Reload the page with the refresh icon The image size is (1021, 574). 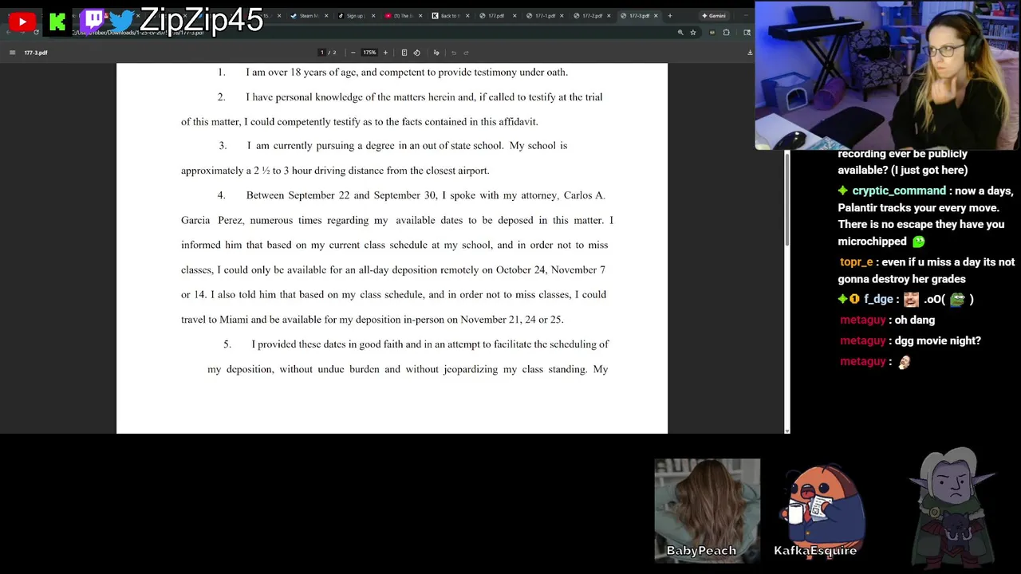pyautogui.click(x=36, y=33)
